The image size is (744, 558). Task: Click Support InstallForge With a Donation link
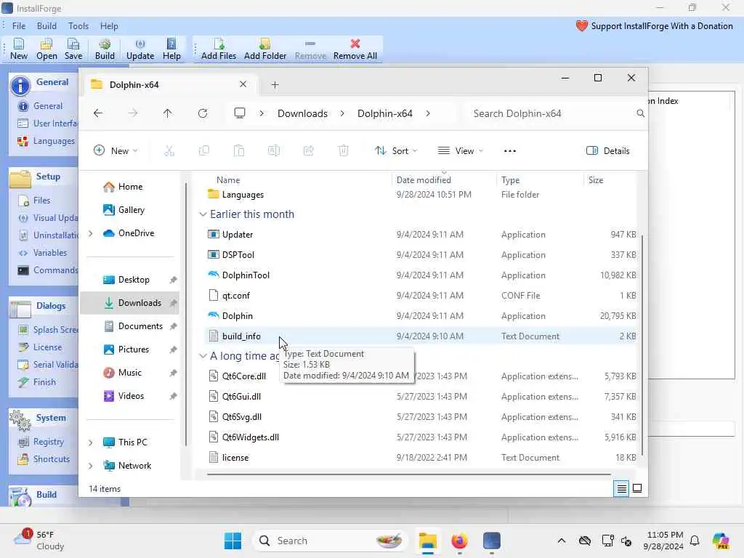655,26
